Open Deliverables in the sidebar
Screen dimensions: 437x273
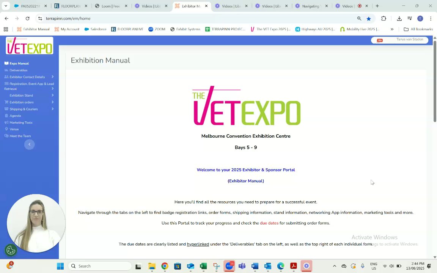point(16,70)
